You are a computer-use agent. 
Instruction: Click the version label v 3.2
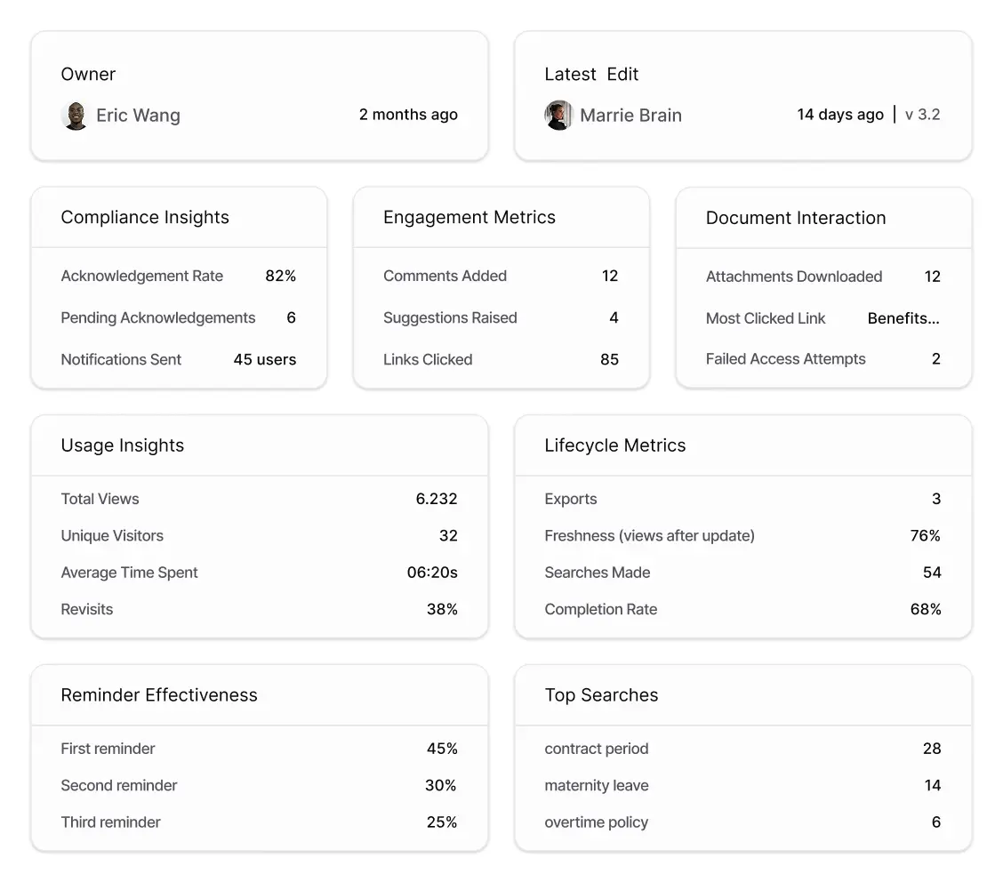point(922,114)
